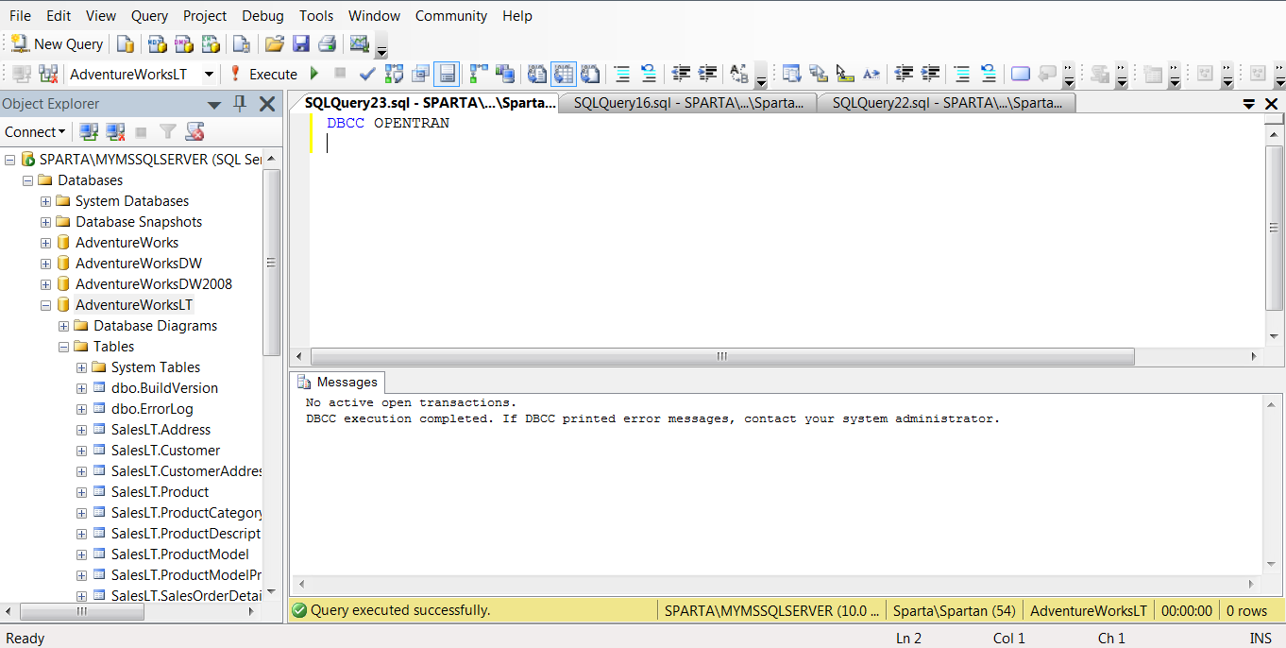Click the New Query button
The width and height of the screenshot is (1286, 648).
point(57,43)
